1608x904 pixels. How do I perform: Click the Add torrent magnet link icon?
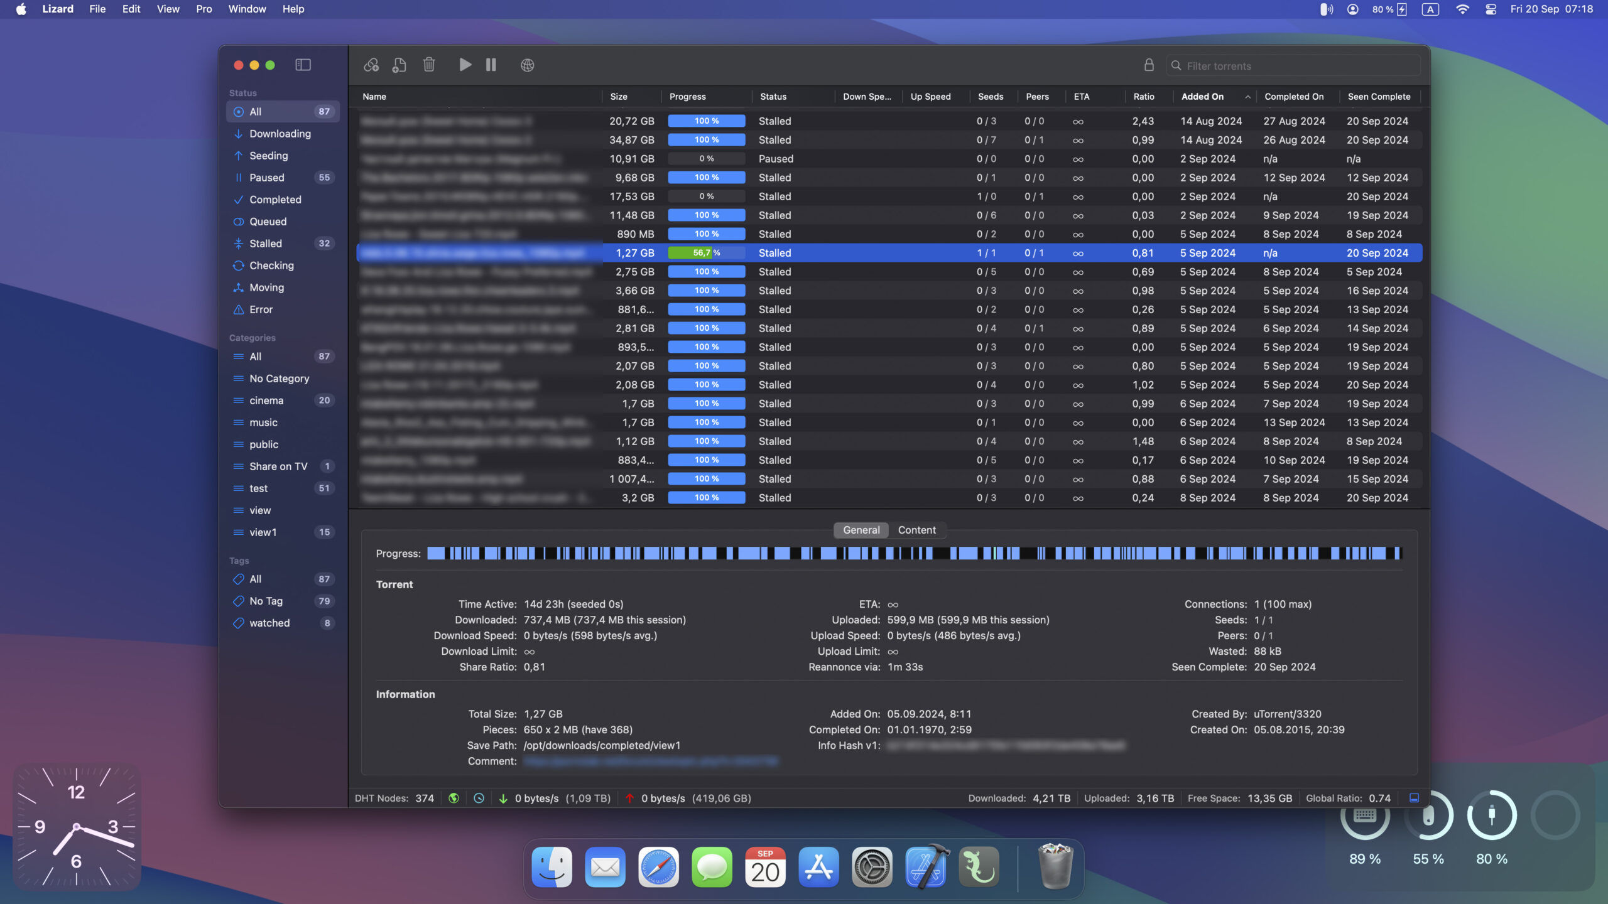372,65
